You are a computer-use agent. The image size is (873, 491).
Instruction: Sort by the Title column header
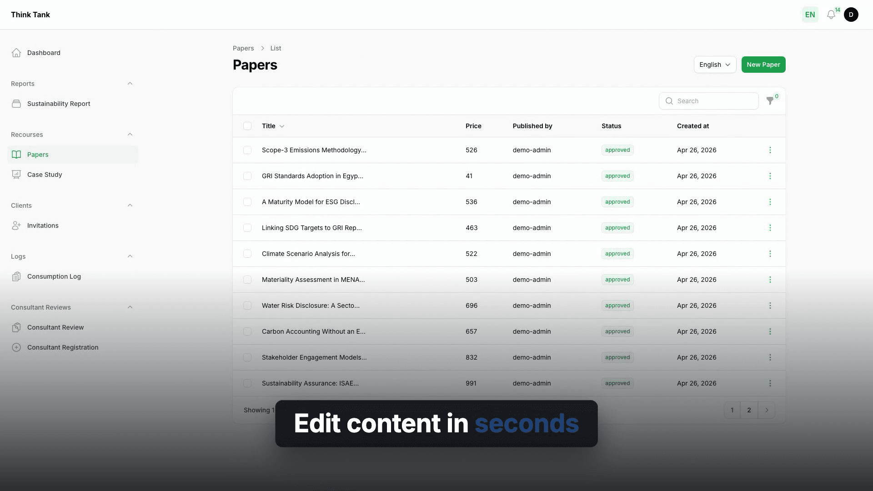(x=273, y=126)
